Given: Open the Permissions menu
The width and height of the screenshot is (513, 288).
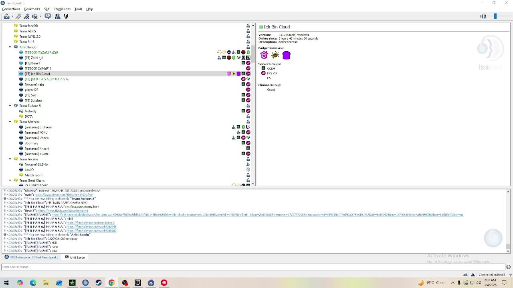Looking at the screenshot, I should pos(62,9).
